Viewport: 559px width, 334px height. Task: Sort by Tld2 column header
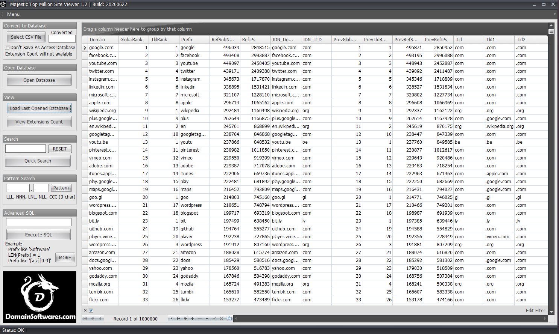coord(531,39)
